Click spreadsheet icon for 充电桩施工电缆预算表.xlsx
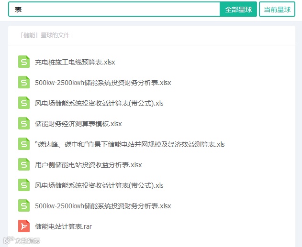 [x=24, y=62]
